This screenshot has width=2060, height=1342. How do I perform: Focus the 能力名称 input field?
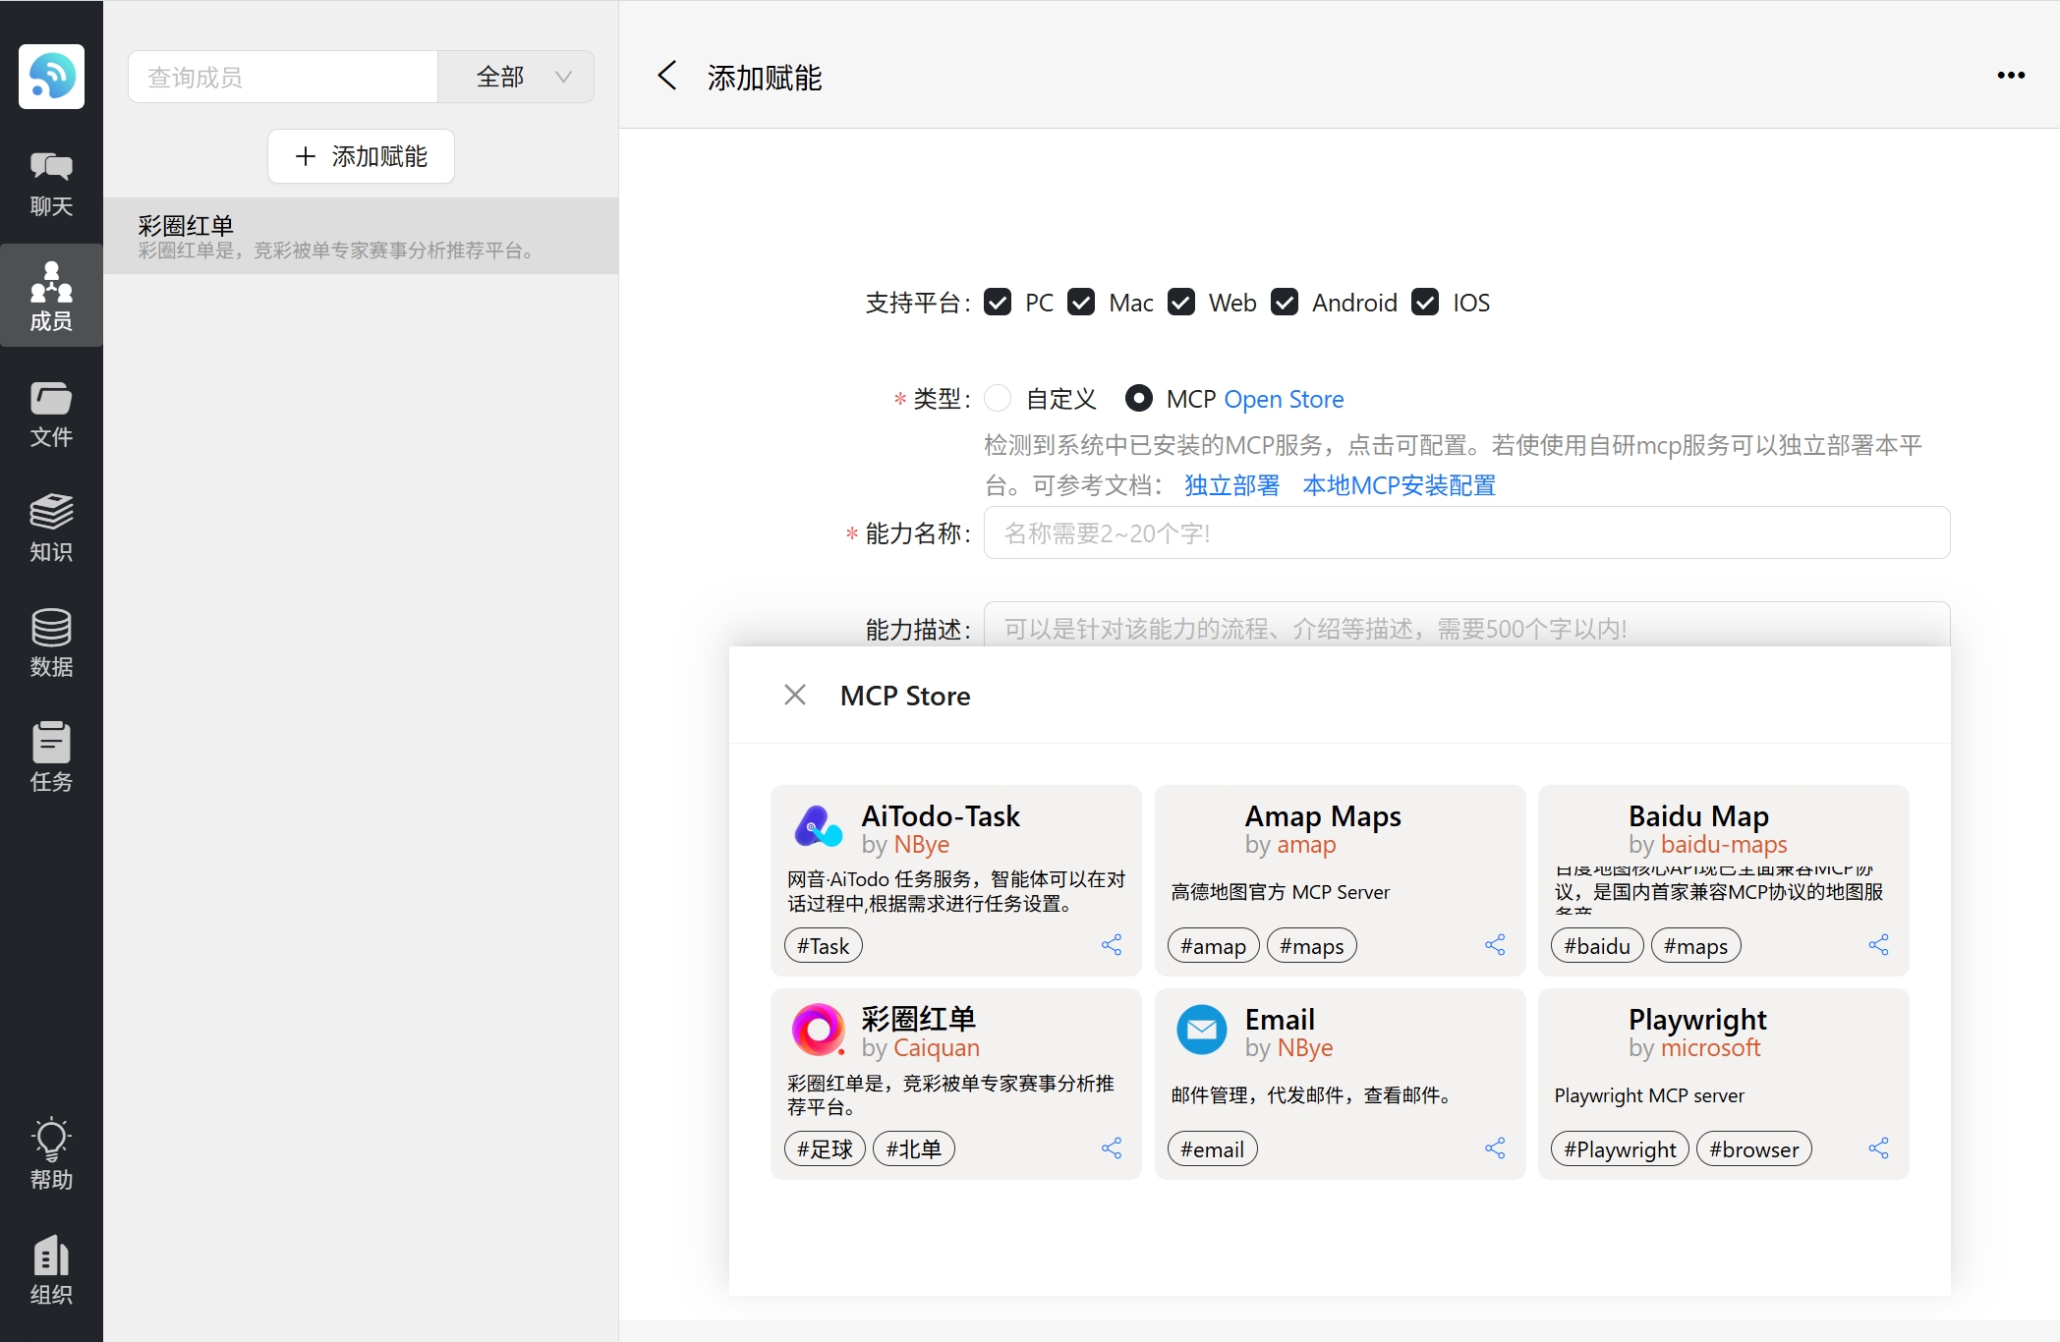point(1466,532)
